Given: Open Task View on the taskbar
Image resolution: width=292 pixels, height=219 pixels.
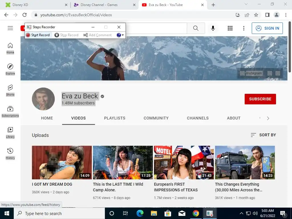Looking at the screenshot, I should (125, 213).
